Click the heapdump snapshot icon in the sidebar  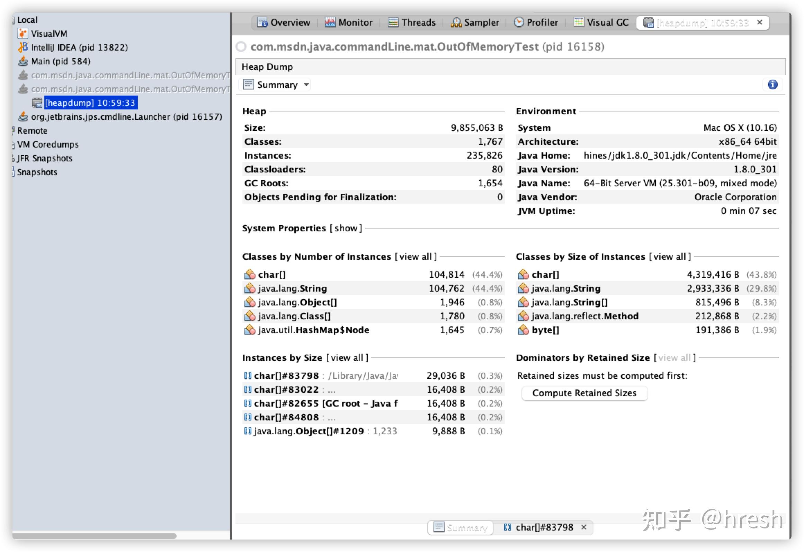[x=37, y=103]
